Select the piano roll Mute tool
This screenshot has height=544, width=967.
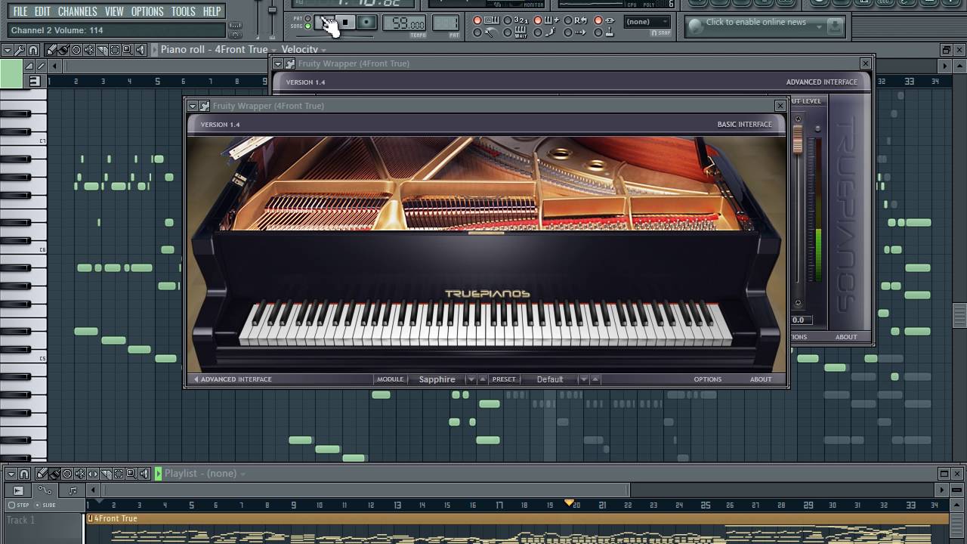[x=89, y=50]
